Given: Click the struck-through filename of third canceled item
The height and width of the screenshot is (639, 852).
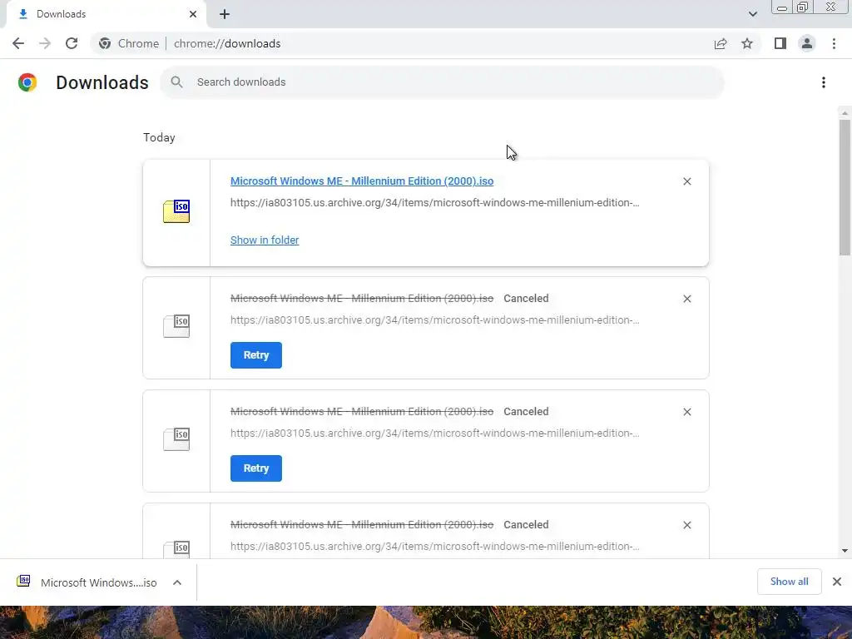Looking at the screenshot, I should [x=362, y=524].
